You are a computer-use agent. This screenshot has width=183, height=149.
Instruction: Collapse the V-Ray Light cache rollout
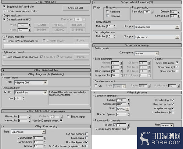coord(137,93)
